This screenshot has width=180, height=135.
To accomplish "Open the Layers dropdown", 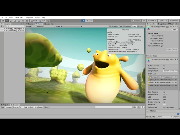I will coord(163,21).
